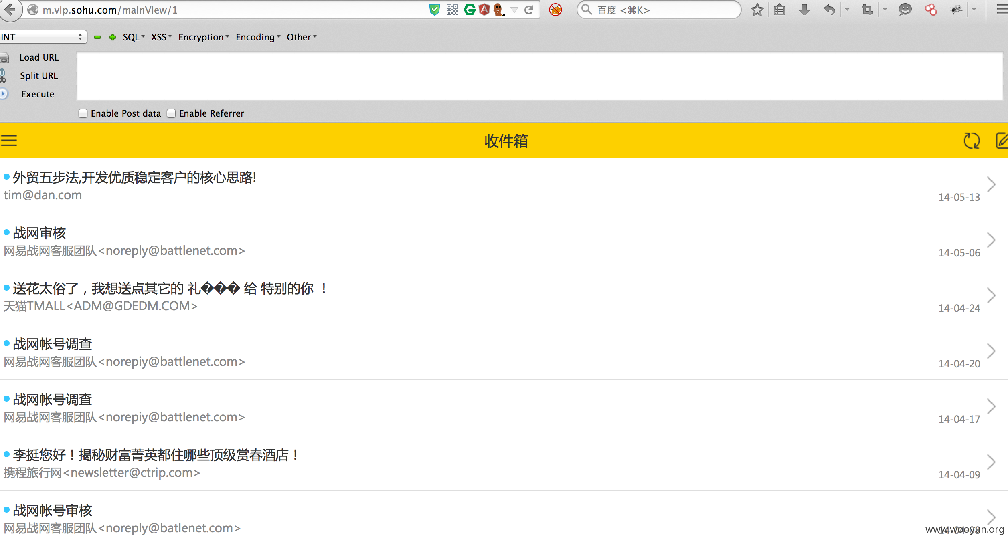Compose new mail with the pencil icon
The image size is (1008, 541).
click(x=1002, y=141)
